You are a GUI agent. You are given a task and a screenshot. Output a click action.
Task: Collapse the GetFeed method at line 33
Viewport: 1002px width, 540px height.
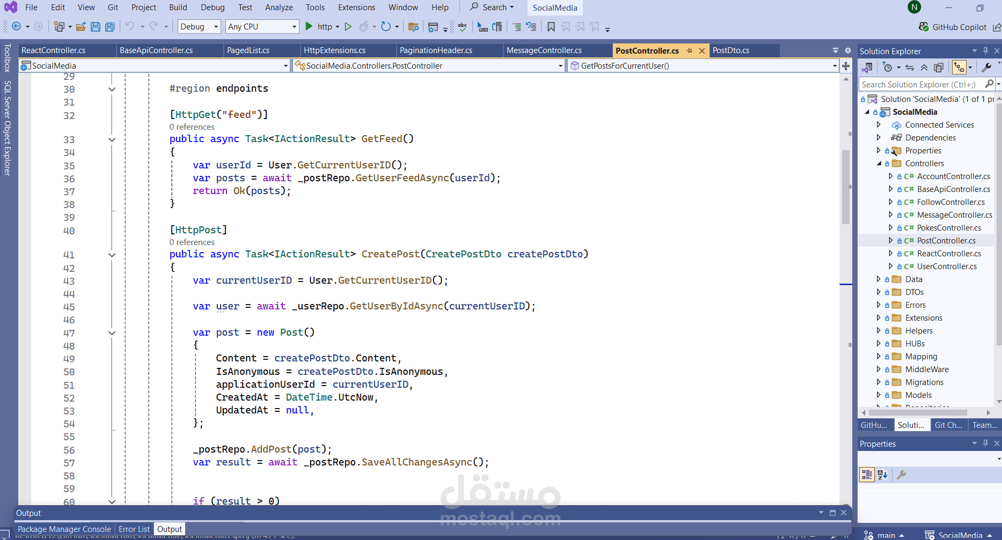coord(112,140)
